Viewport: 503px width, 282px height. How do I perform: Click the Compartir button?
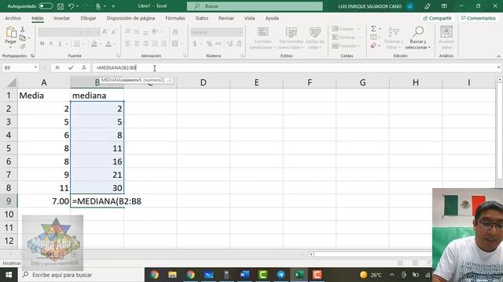(x=437, y=18)
